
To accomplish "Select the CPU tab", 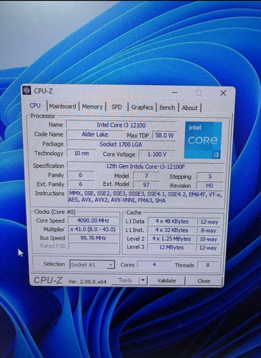I will pos(35,106).
